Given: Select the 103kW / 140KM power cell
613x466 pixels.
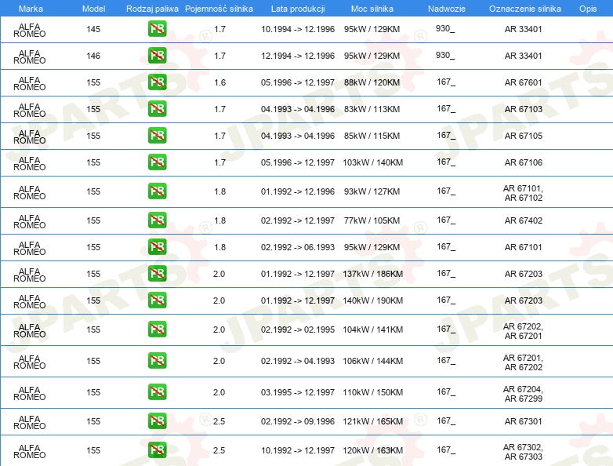Looking at the screenshot, I should [x=372, y=162].
